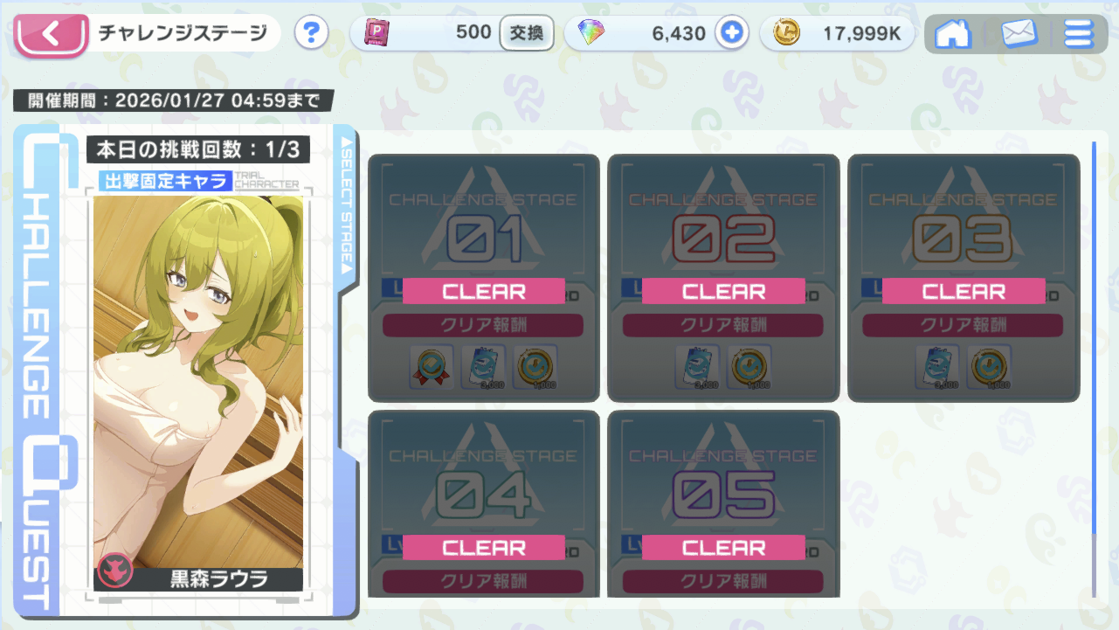The width and height of the screenshot is (1119, 630).
Task: Open Challenge Stage 04 card
Action: click(x=484, y=504)
